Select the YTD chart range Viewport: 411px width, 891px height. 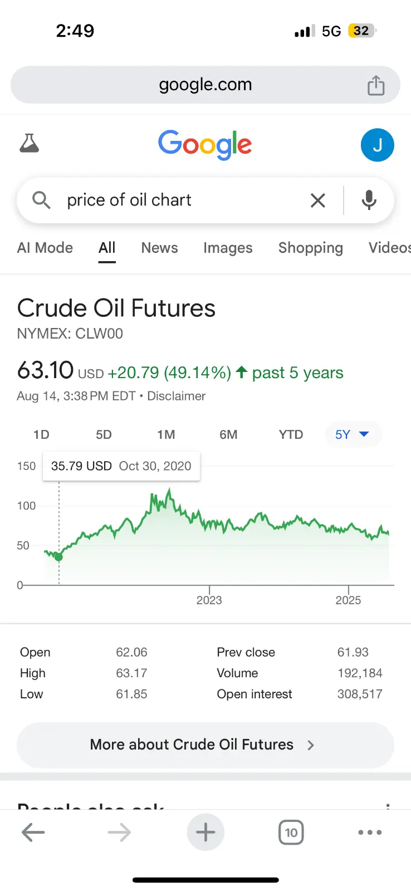291,434
